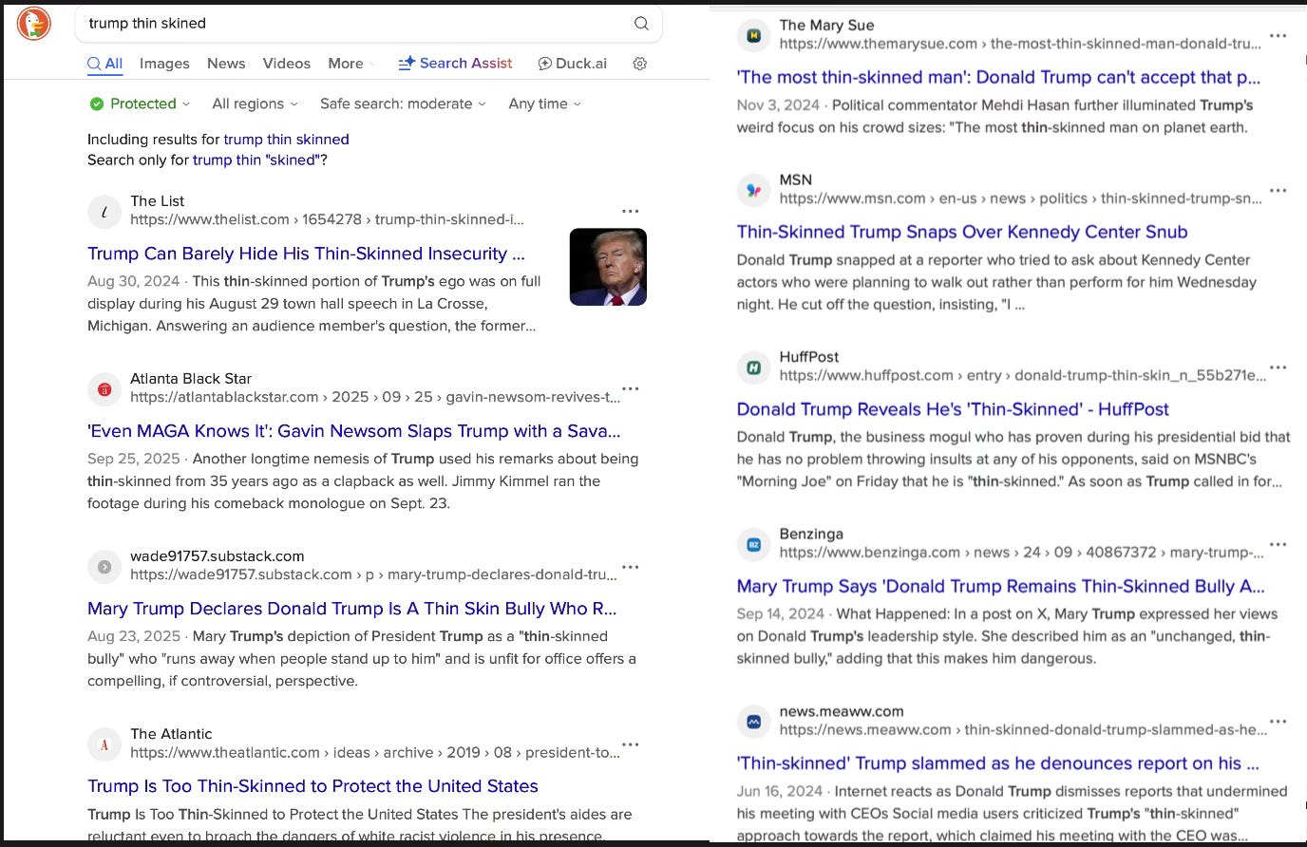Click atlantablackstar.com URL breadcrumb
Viewport: 1307px width, 847px height.
tap(374, 397)
